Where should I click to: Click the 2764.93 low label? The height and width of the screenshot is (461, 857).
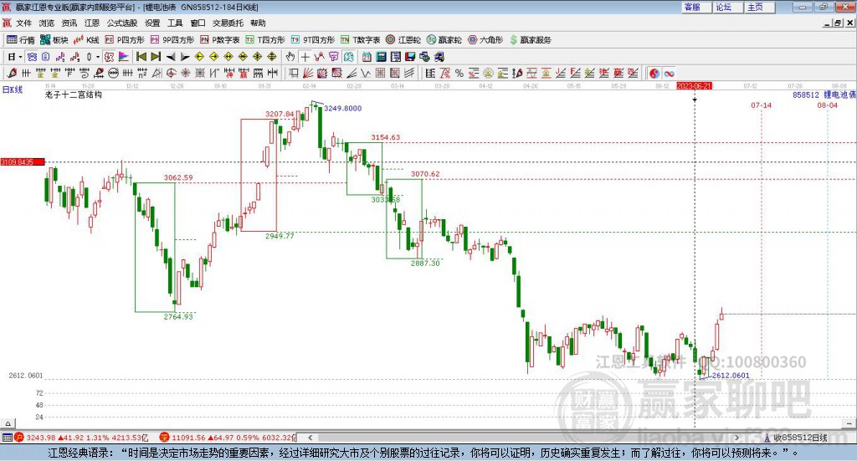tap(178, 316)
